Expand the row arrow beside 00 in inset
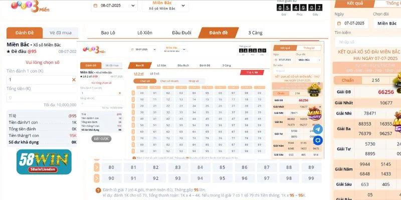Image resolution: width=401 pixels, height=200 pixels. (133, 93)
